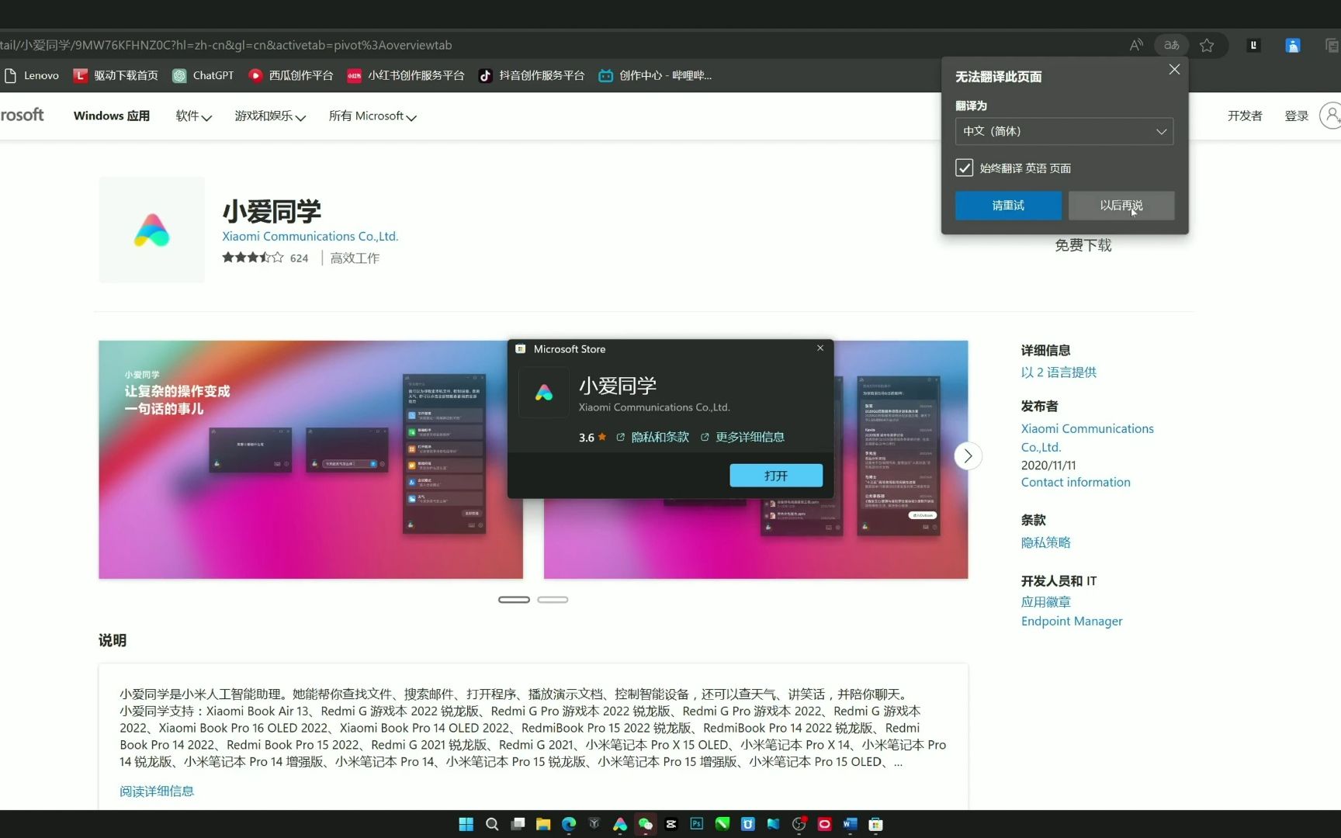
Task: Click the 打开 button in Store popup
Action: point(776,476)
